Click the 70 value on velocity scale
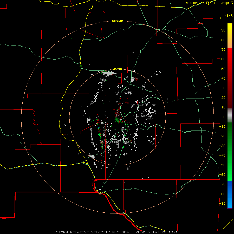 coord(223,50)
